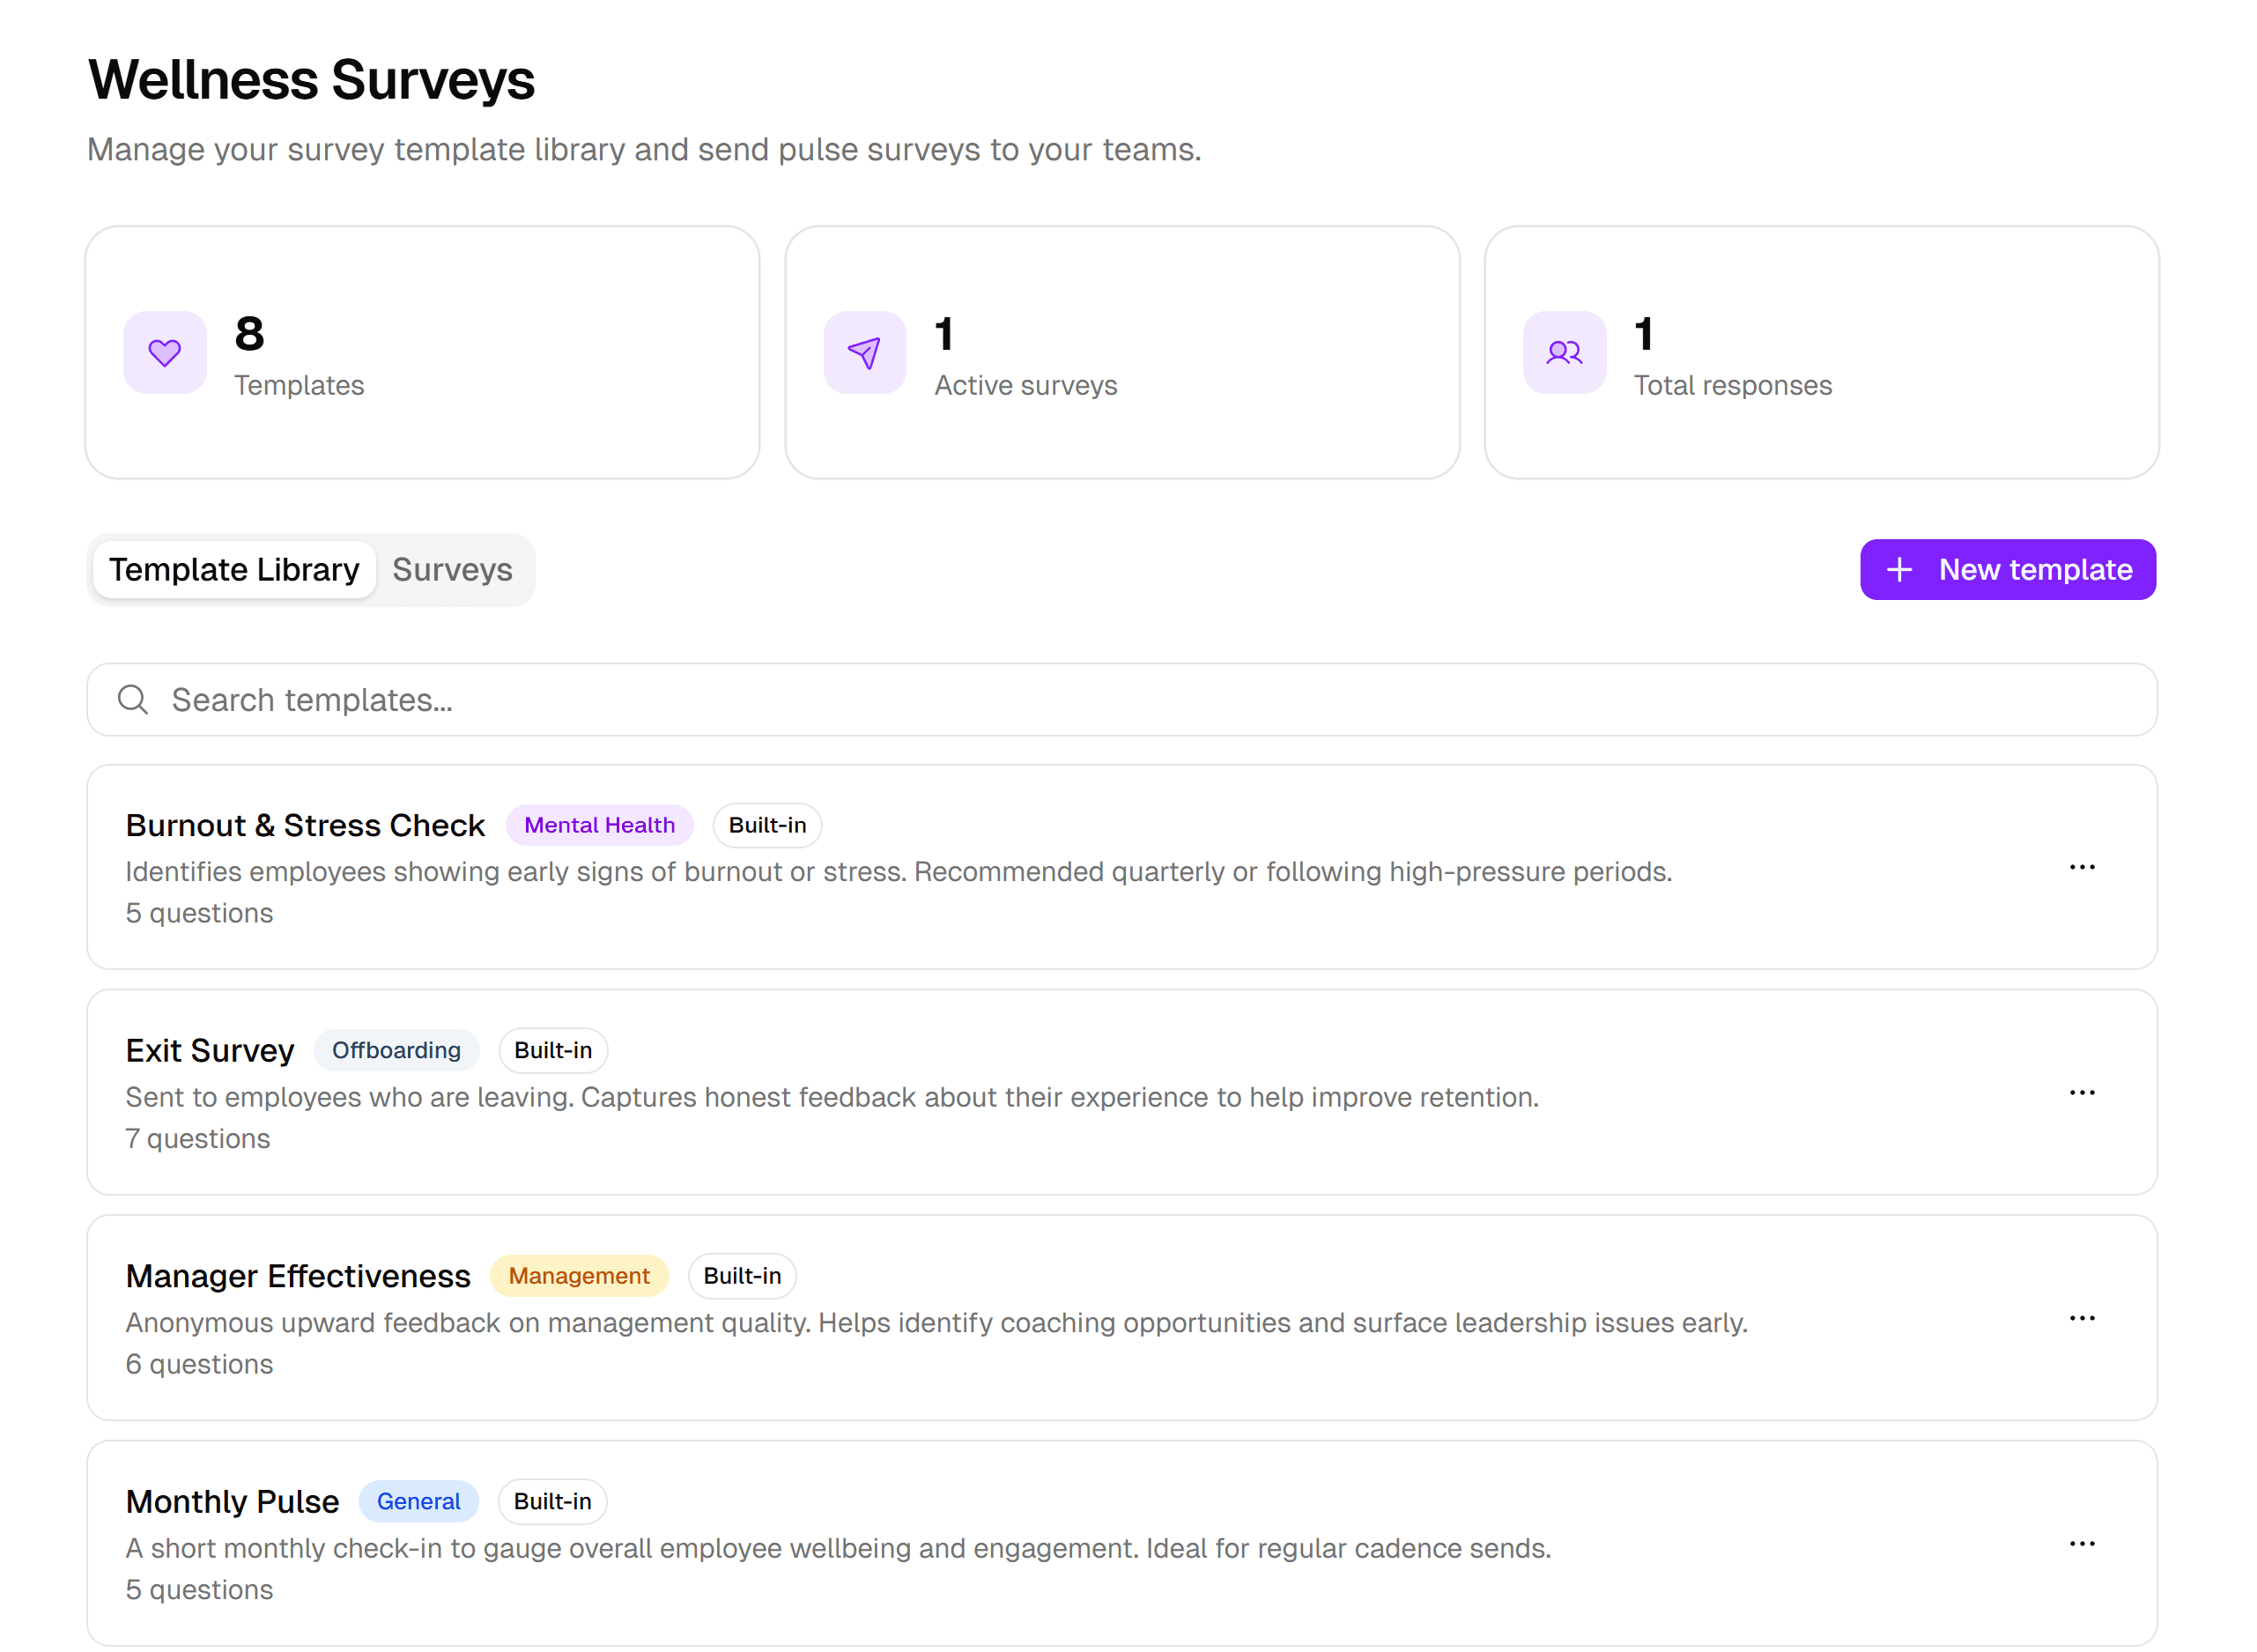Open the ellipsis menu for Monthly Pulse
The height and width of the screenshot is (1652, 2257).
pos(2082,1543)
